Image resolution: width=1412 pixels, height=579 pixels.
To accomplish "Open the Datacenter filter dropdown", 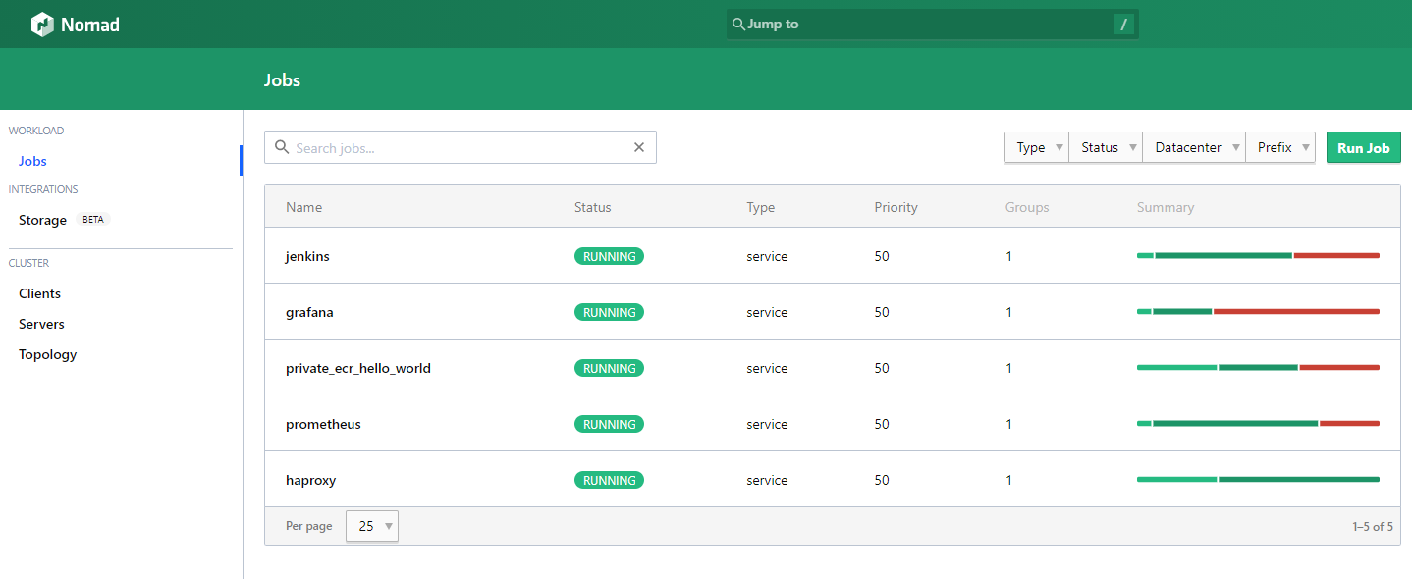I will point(1194,147).
